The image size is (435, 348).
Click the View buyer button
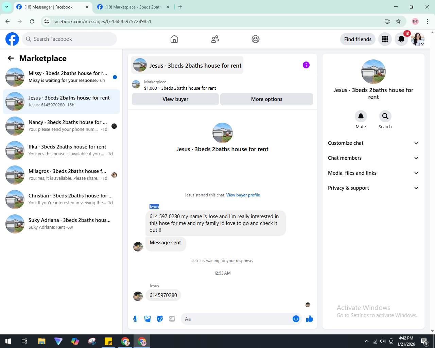point(175,99)
